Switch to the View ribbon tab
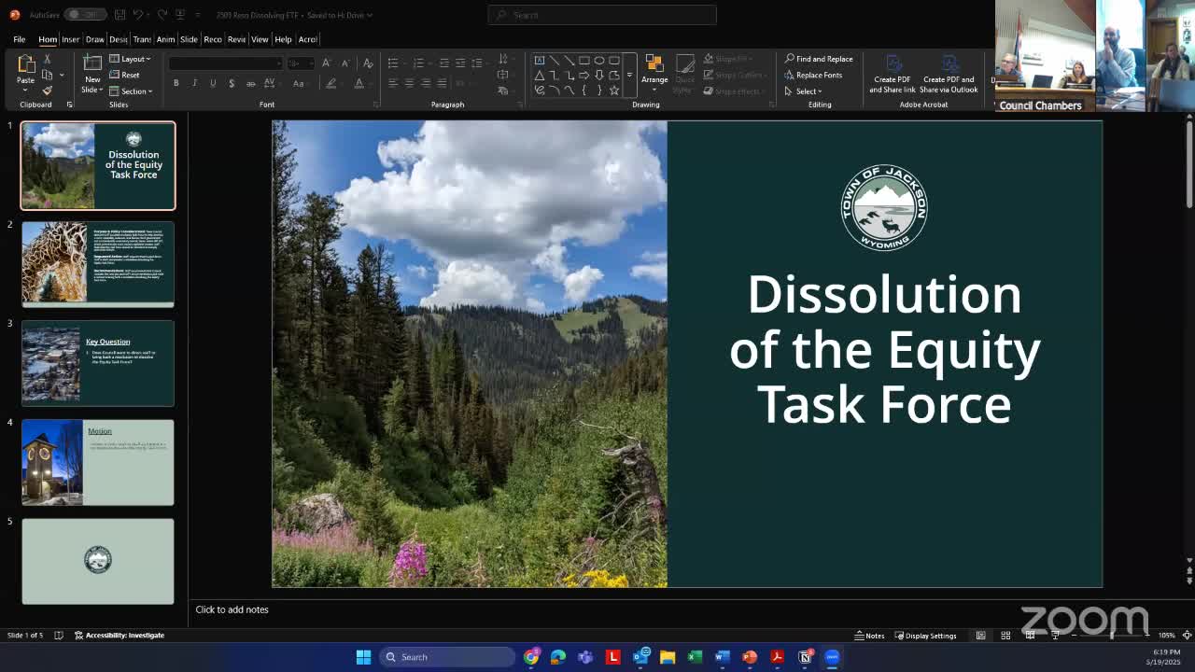This screenshot has width=1195, height=672. 260,39
